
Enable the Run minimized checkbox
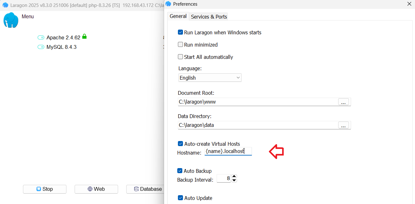point(180,45)
